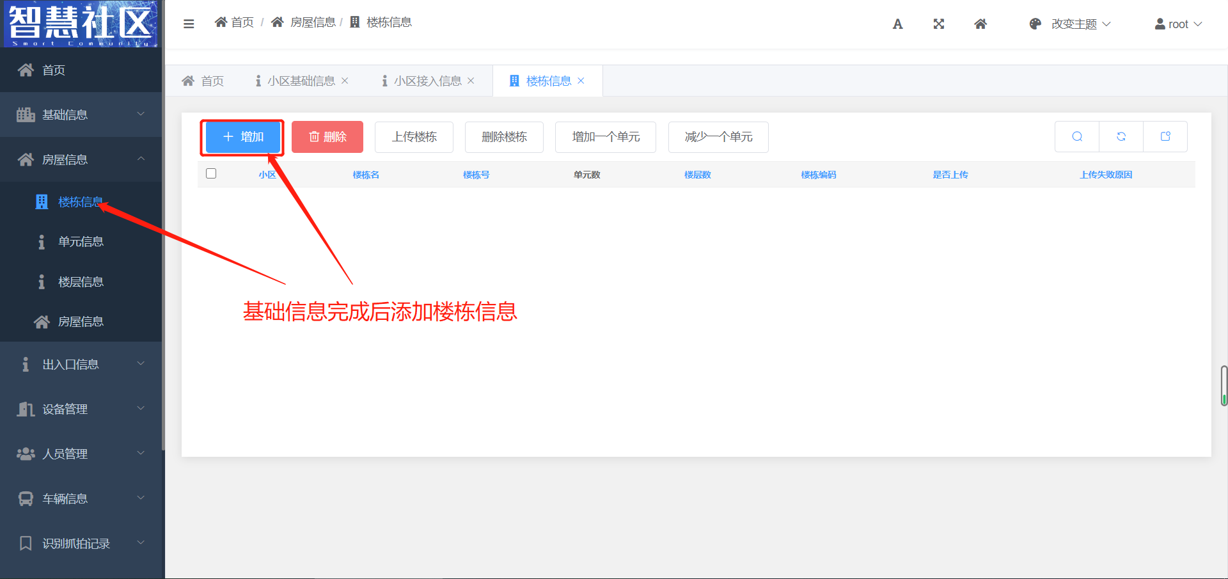This screenshot has width=1228, height=579.
Task: Click the home icon in top toolbar
Action: (x=980, y=24)
